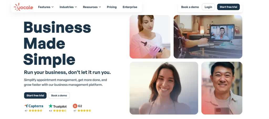Screen dimensions: 269x119
Task: Open the Industries dropdown menu
Action: click(x=68, y=7)
